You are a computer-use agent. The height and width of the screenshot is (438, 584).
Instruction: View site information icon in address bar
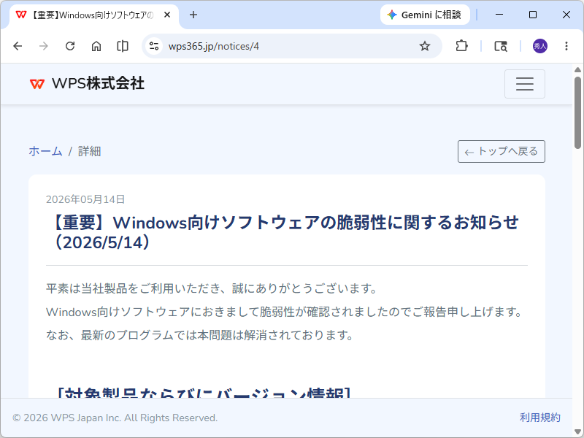pos(154,46)
